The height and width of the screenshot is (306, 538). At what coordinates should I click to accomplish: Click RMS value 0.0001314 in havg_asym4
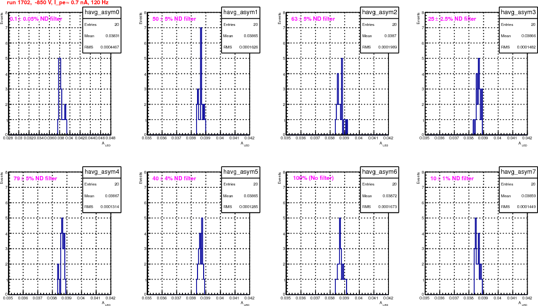110,207
